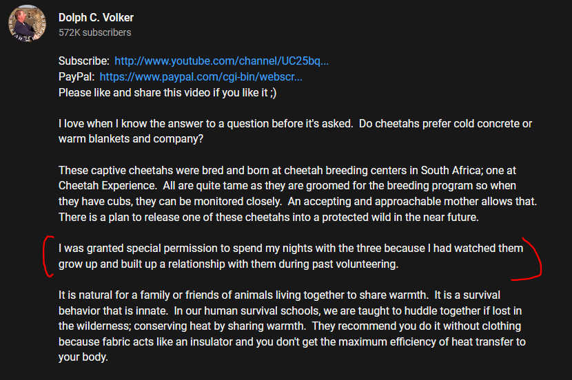
Task: Click the 572K subscribers count
Action: [x=94, y=32]
